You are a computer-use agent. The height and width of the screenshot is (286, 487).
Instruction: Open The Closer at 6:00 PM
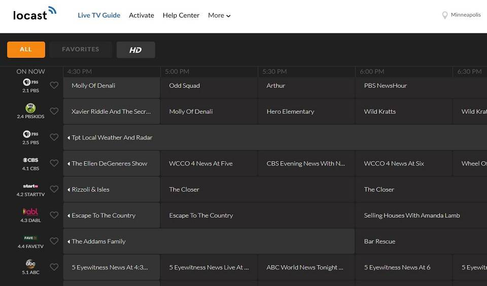click(x=422, y=190)
